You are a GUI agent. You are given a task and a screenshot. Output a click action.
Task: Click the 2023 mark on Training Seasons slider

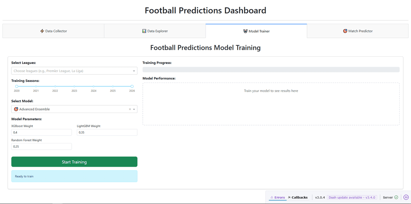(x=74, y=86)
